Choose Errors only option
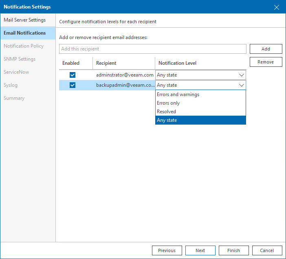Viewport: 286px width, 259px height. pos(200,103)
